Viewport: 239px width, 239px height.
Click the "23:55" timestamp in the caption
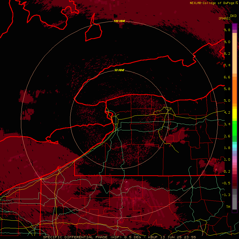point(190,237)
